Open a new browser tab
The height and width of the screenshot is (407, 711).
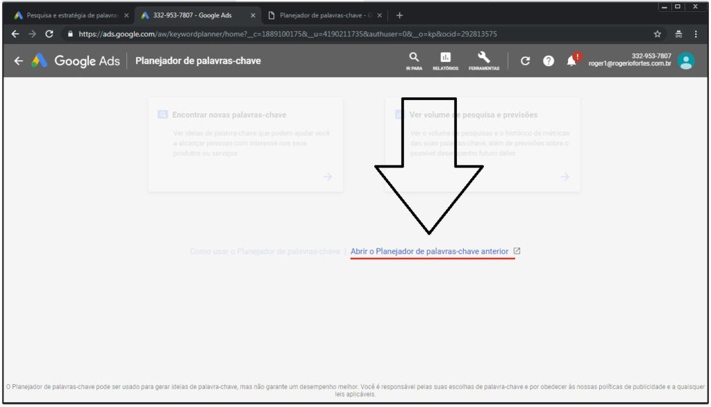click(x=400, y=15)
